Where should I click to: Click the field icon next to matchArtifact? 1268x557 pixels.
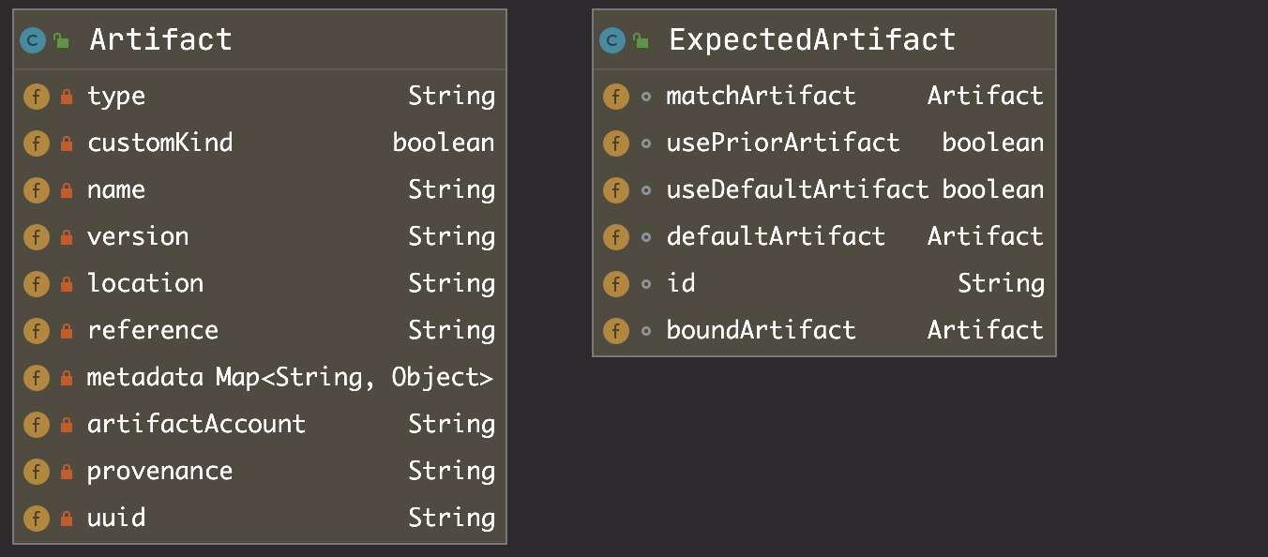(615, 97)
